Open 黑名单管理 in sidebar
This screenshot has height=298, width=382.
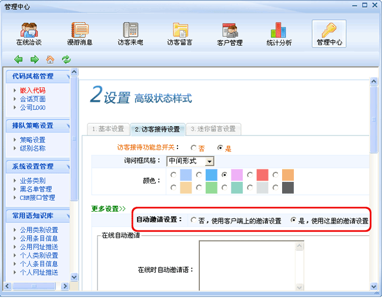(x=36, y=189)
